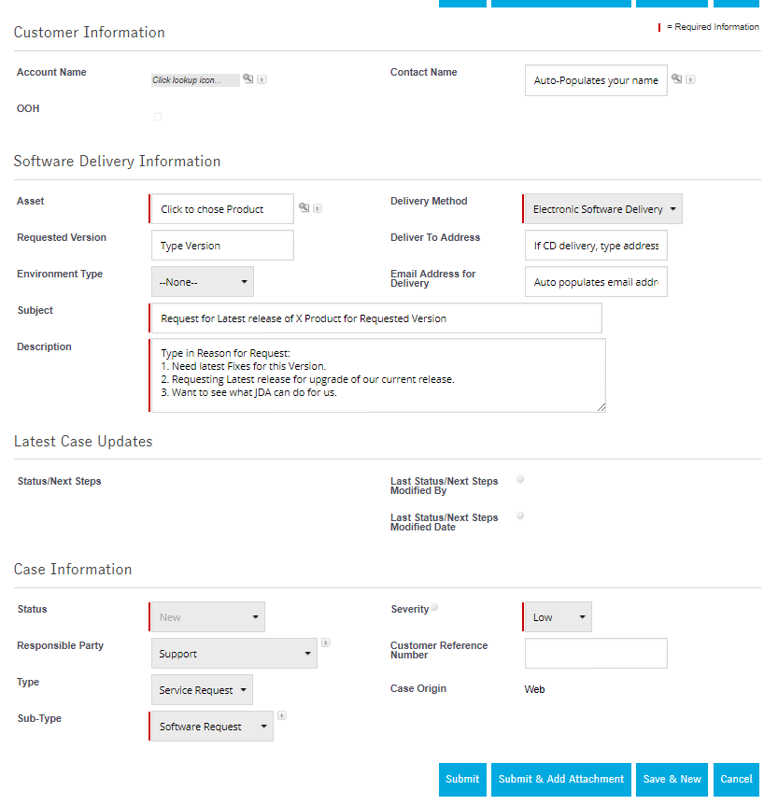Open the Delivery Method dropdown
778x805 pixels.
[x=602, y=209]
